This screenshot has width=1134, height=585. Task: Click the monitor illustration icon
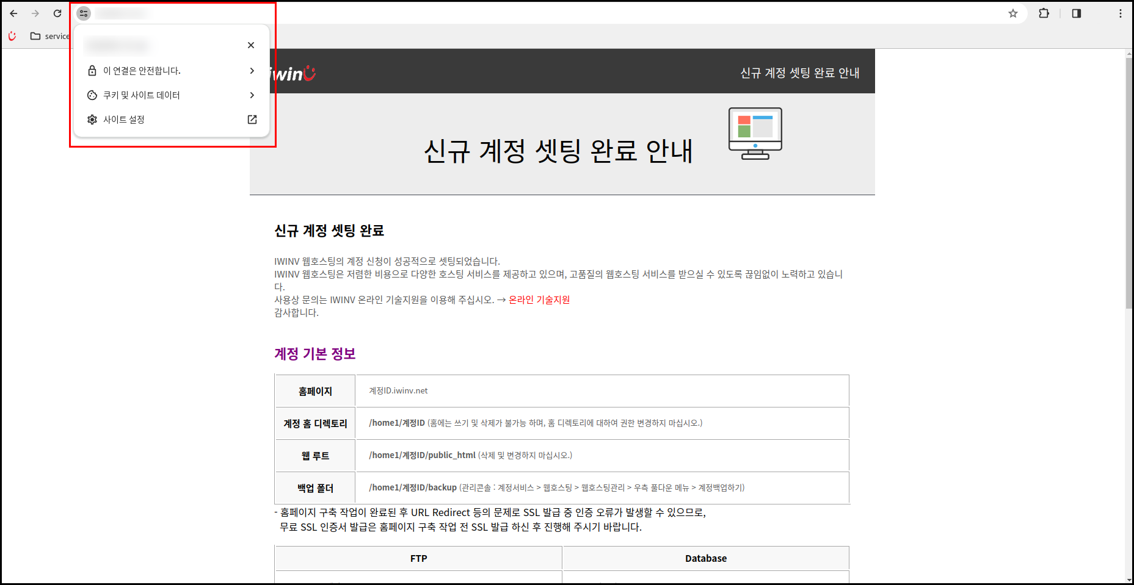point(755,134)
